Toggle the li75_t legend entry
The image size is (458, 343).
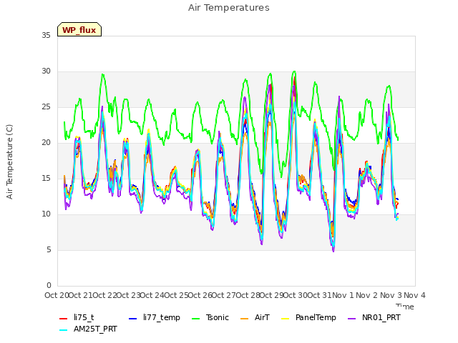[x=77, y=317]
